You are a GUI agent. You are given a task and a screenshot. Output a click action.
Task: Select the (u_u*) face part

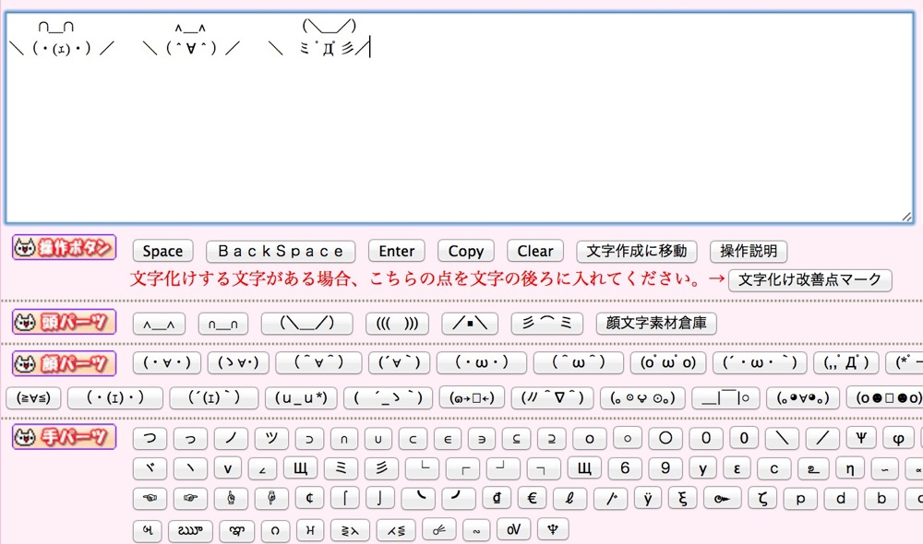[x=301, y=398]
